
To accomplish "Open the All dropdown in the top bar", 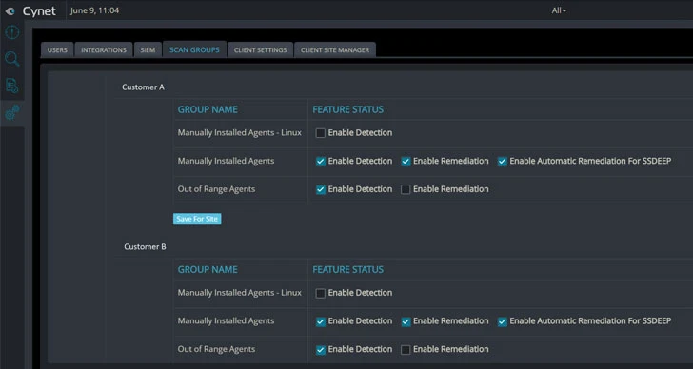I will click(559, 10).
